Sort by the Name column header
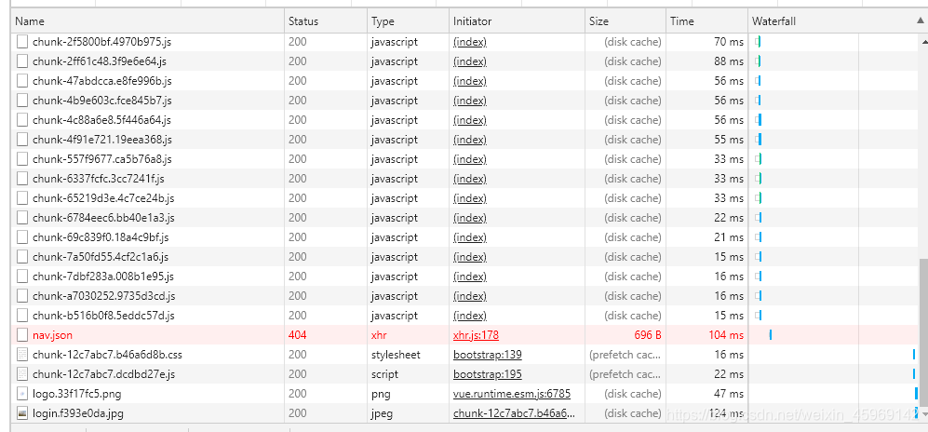 [147, 21]
